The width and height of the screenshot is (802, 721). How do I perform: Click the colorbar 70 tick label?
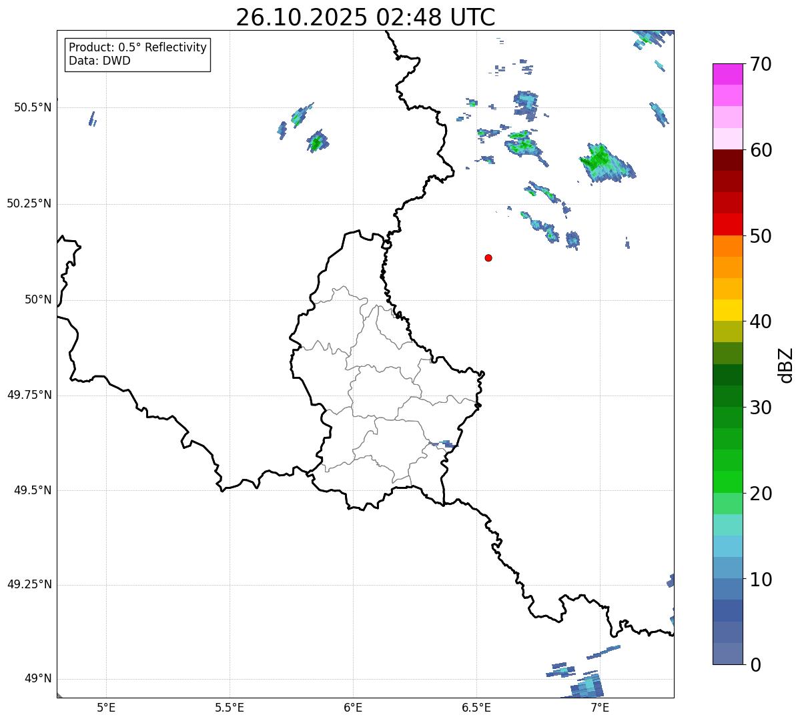[761, 64]
